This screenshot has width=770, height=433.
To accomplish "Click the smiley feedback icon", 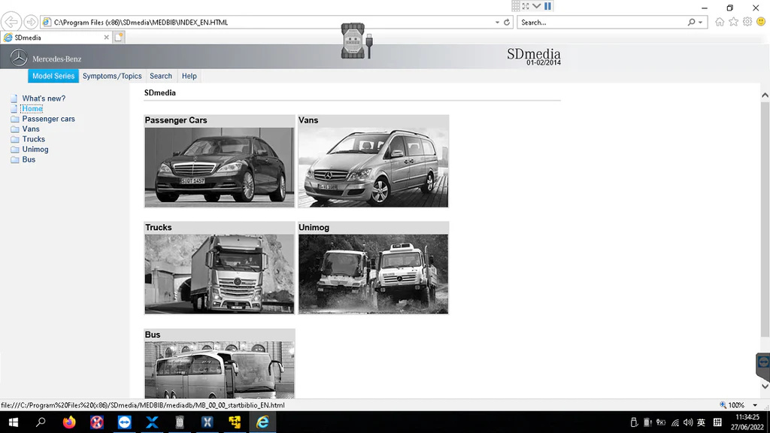I will 761,22.
